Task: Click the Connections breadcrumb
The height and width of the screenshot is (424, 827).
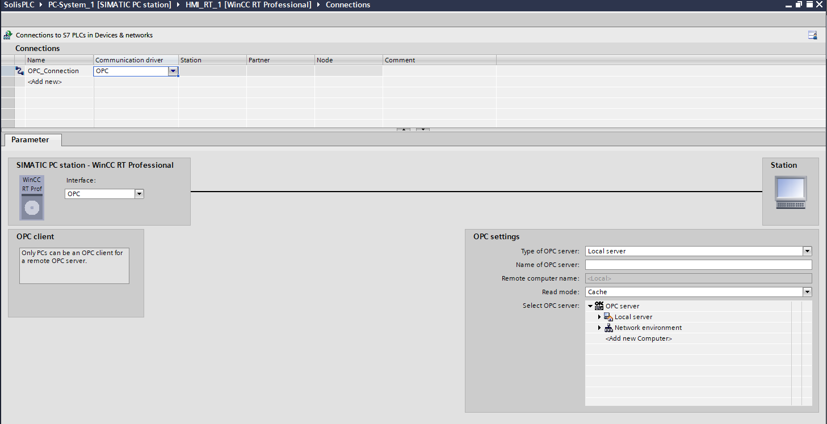Action: click(348, 5)
